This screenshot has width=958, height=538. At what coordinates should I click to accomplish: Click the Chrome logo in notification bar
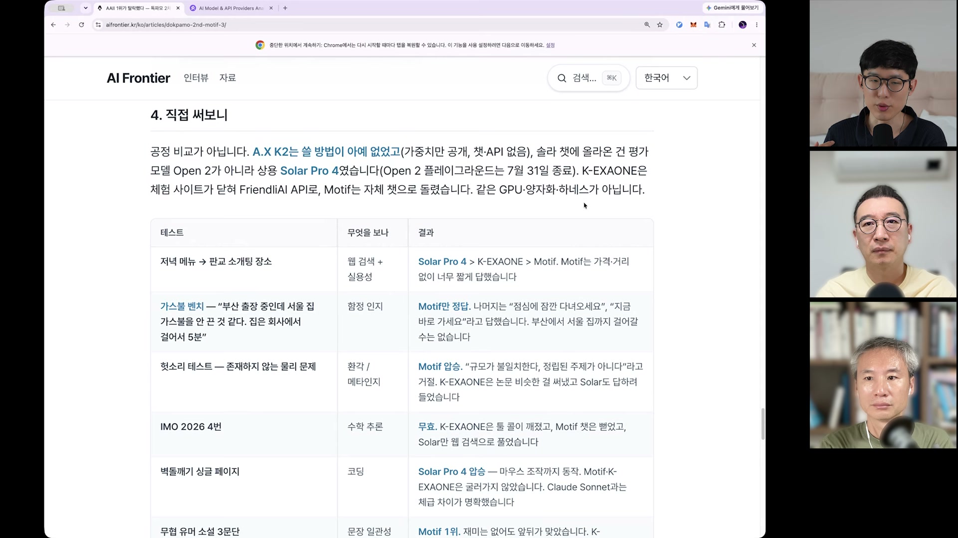pos(260,45)
